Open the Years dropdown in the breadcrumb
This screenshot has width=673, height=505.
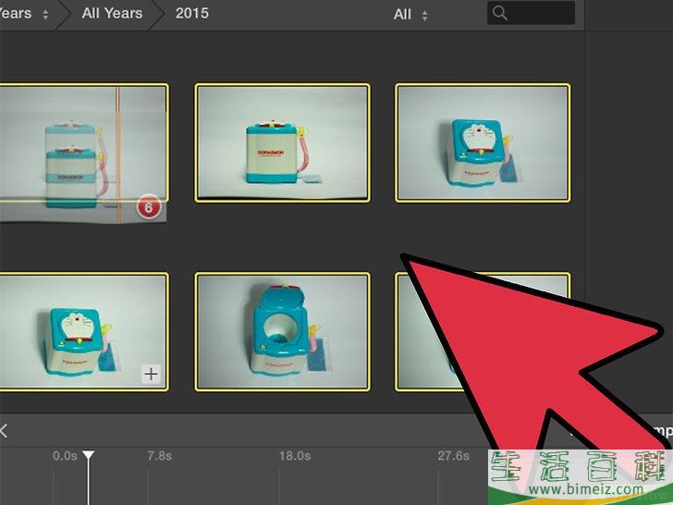[x=24, y=13]
